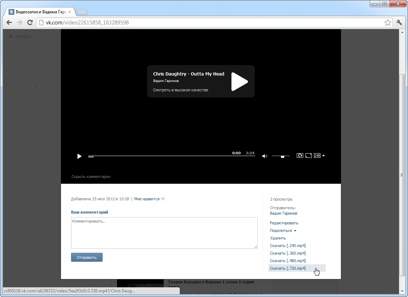Click browser forward arrow

(19, 22)
